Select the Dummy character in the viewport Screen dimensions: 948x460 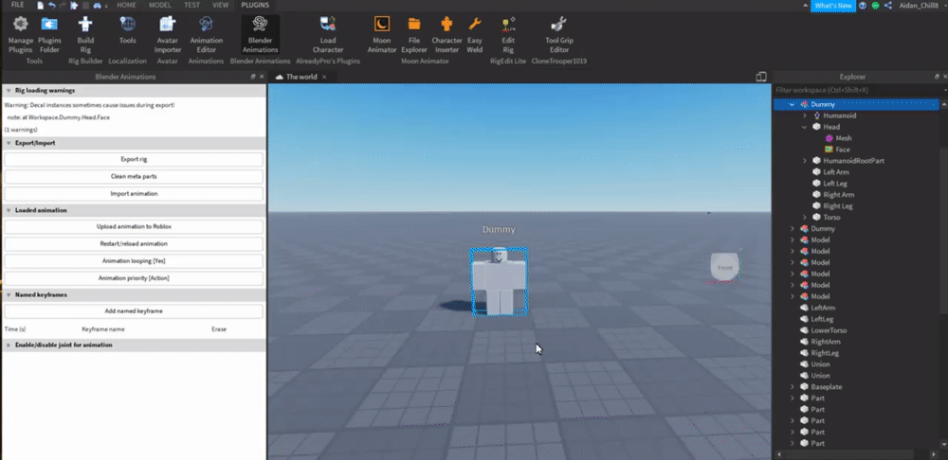click(x=499, y=282)
